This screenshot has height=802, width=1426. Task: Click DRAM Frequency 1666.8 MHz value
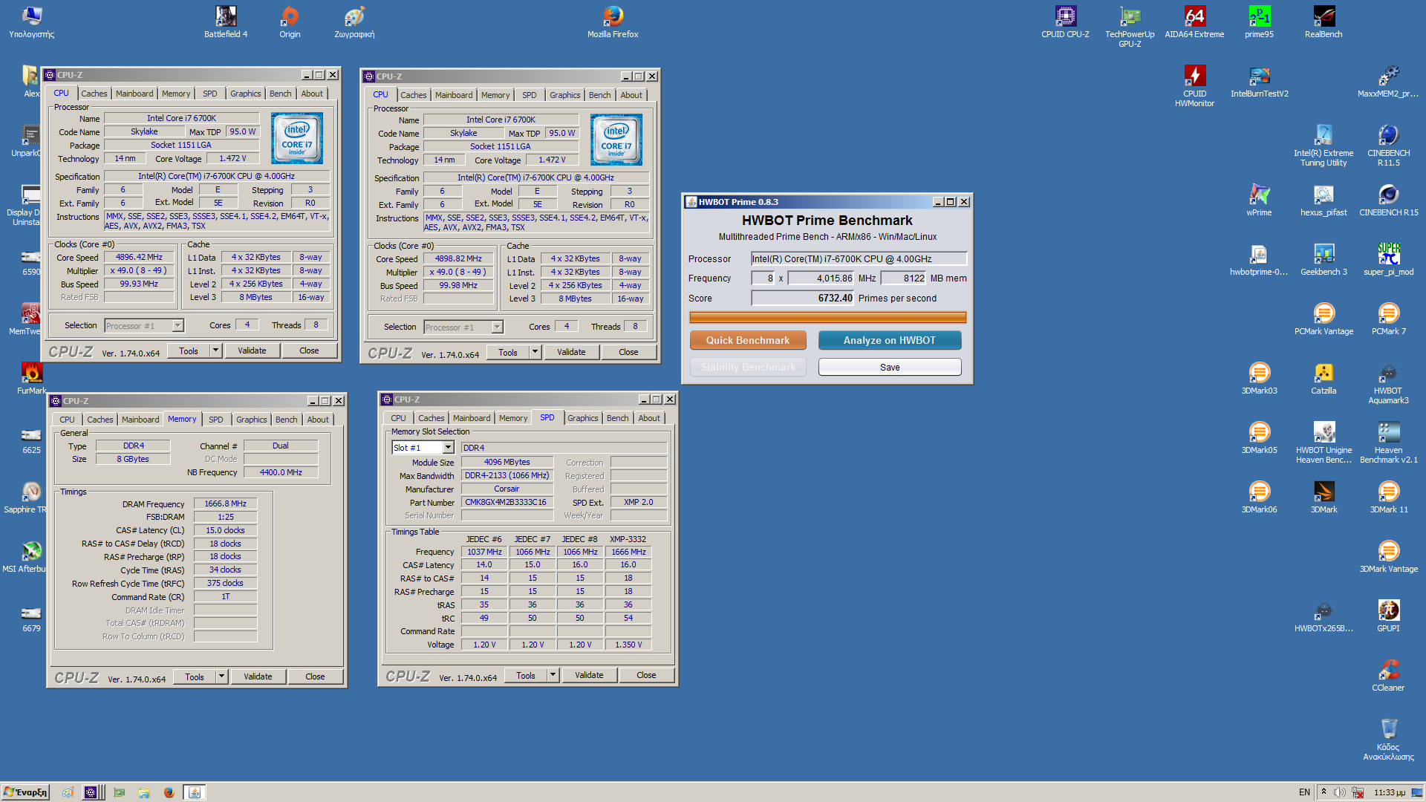coord(226,503)
